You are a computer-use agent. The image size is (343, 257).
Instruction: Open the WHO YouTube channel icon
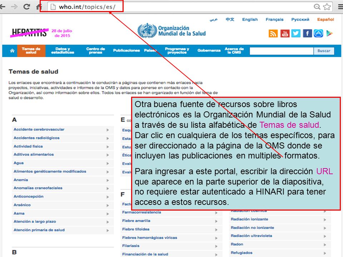coord(285,34)
